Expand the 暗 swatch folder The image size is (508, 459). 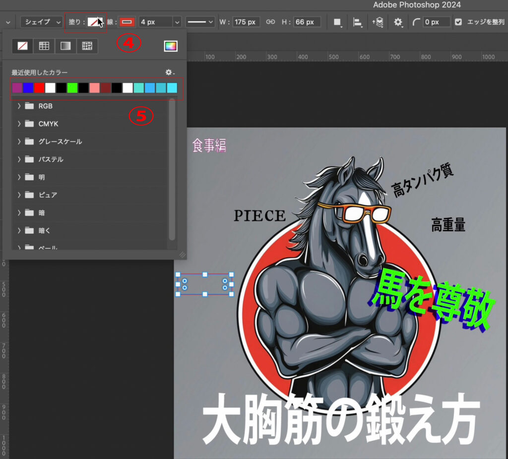[19, 212]
